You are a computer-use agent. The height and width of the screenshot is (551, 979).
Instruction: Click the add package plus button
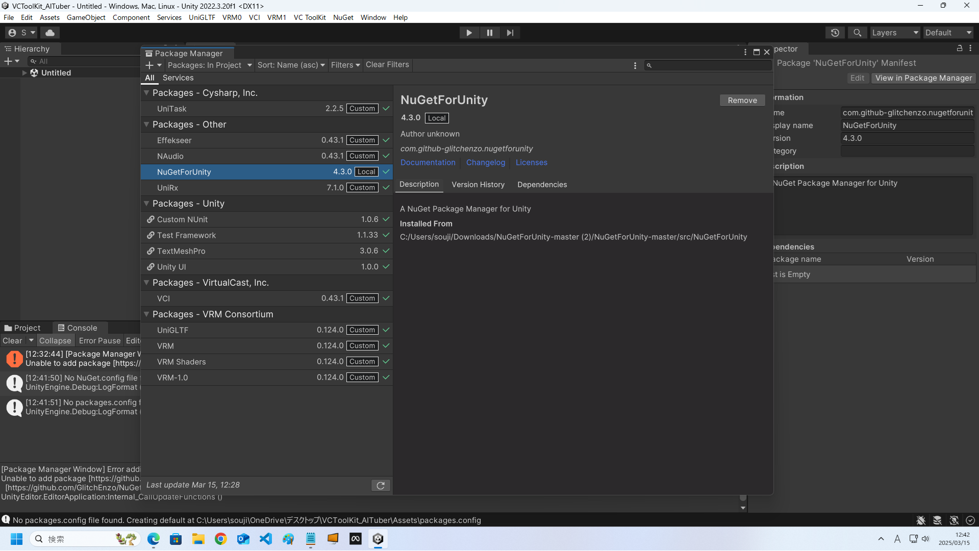[153, 65]
